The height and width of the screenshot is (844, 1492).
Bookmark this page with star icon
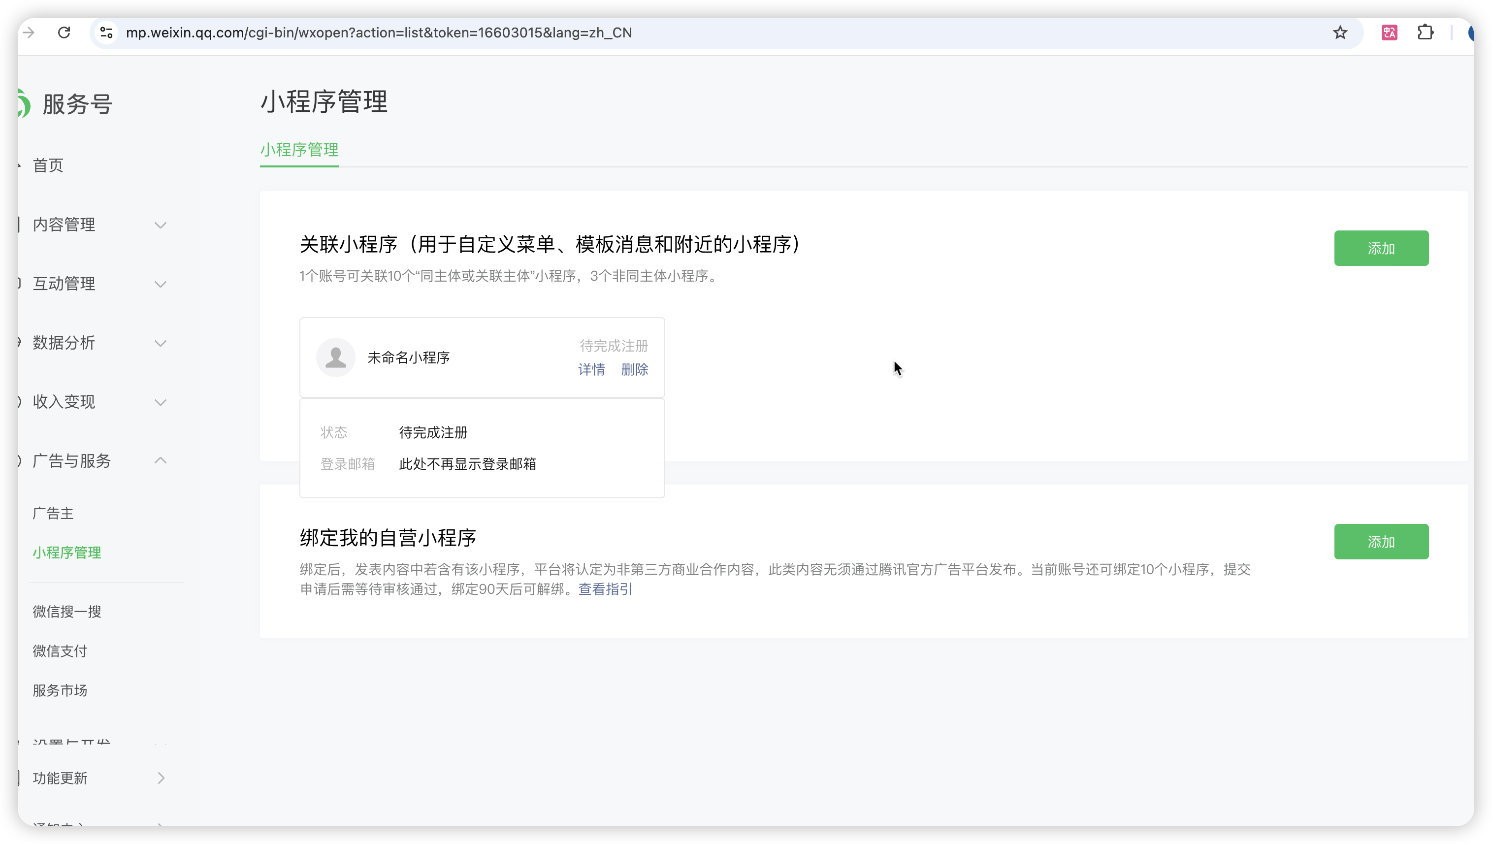click(x=1339, y=32)
